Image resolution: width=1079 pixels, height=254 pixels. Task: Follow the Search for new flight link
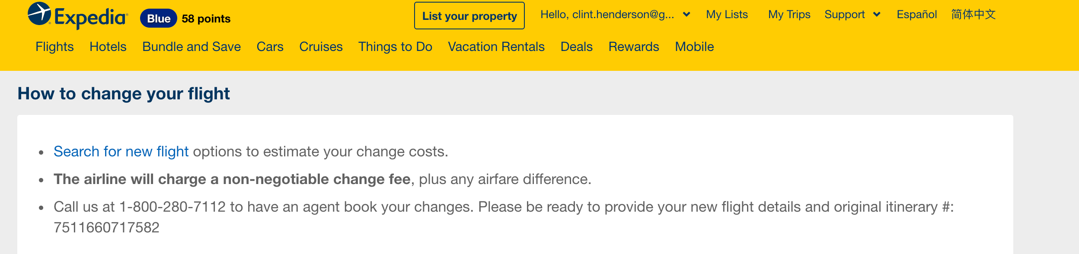click(x=121, y=152)
